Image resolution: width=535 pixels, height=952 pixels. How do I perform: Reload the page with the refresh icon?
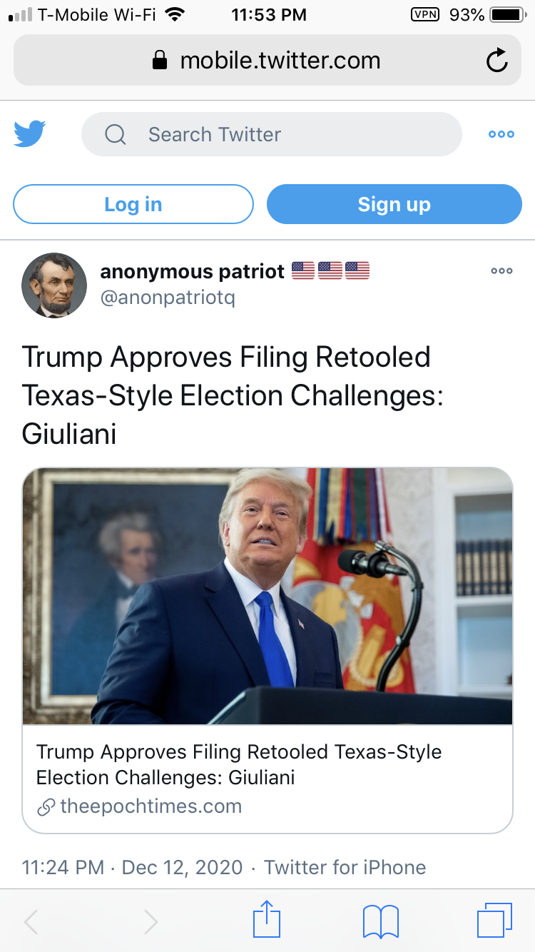click(x=496, y=61)
